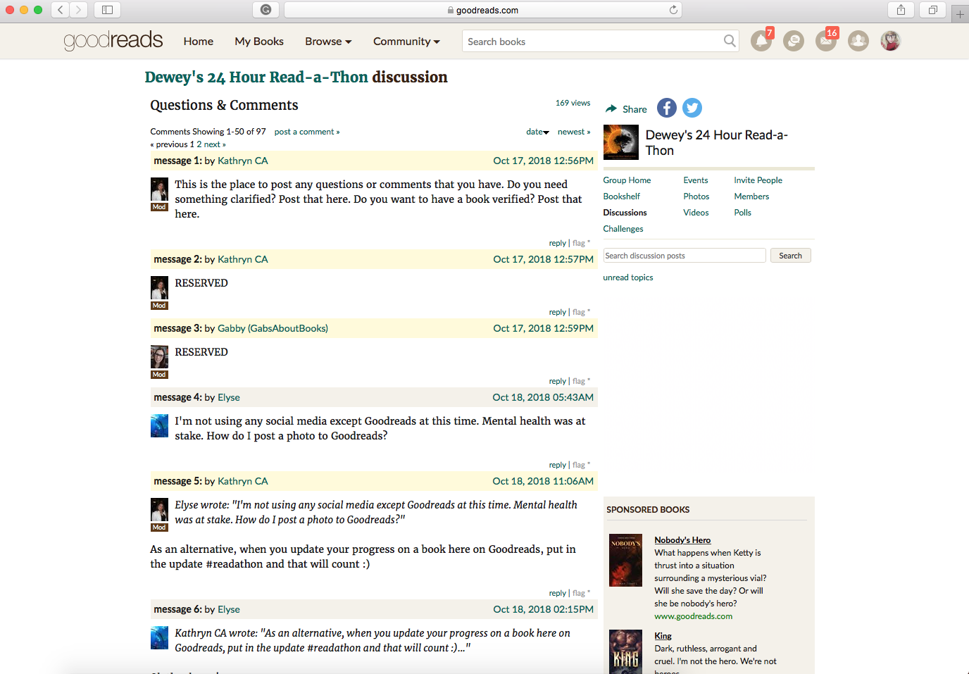The width and height of the screenshot is (969, 674).
Task: Open the group Bookshelf page
Action: tap(621, 196)
